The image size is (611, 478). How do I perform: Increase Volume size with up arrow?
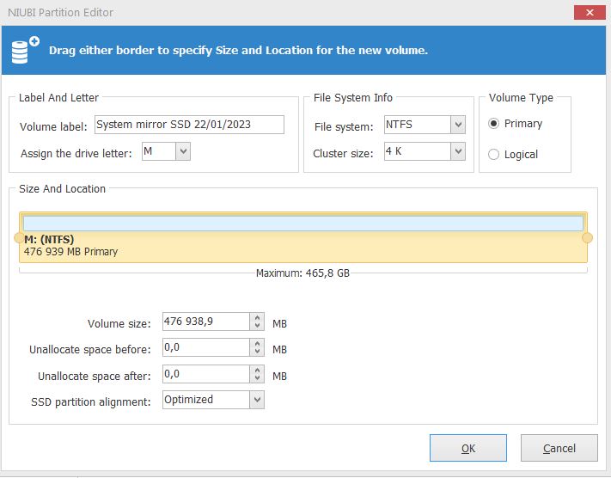(x=257, y=318)
